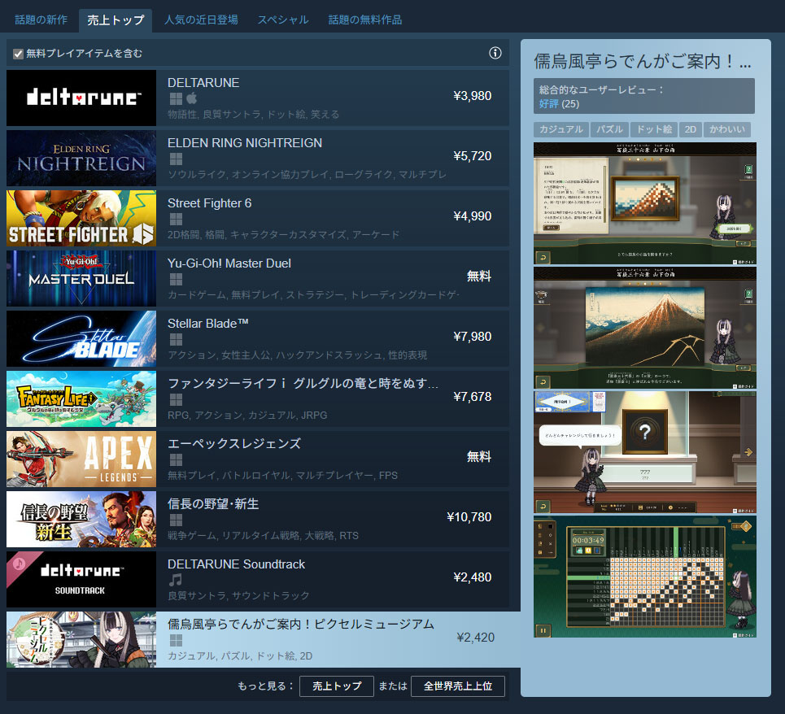This screenshot has width=785, height=714.
Task: Click the ¥3,980 price
Action: 472,96
